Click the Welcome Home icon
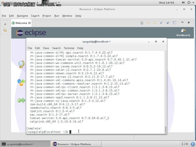The image size is (196, 147). [x=142, y=23]
